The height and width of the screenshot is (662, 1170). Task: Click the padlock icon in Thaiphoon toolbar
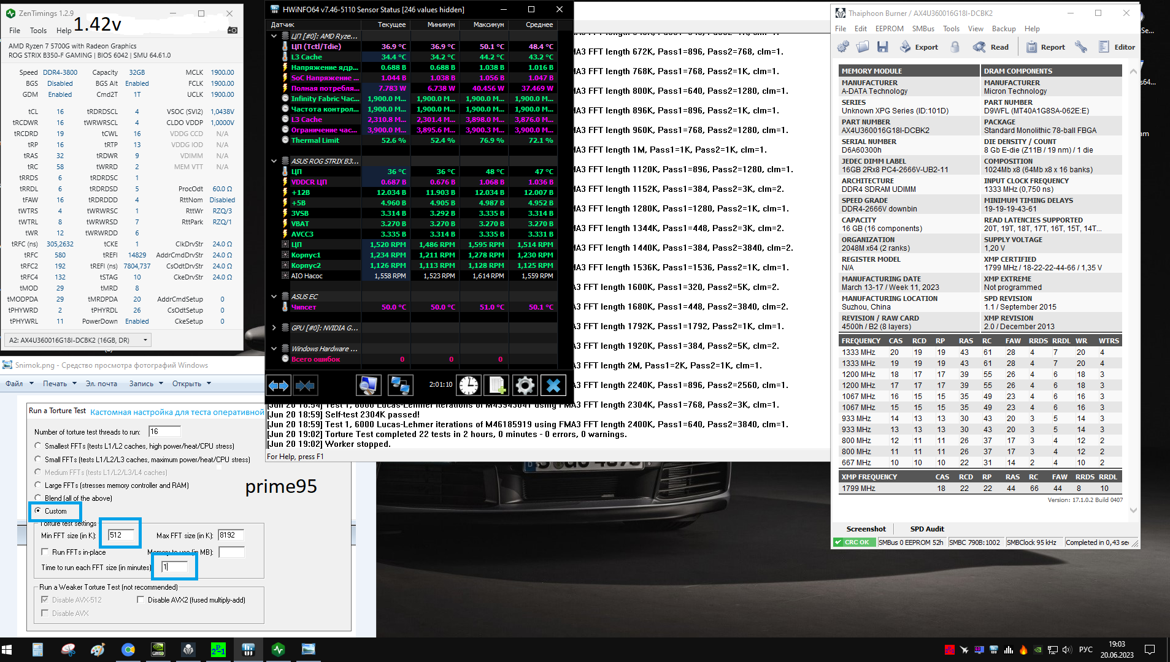tap(955, 47)
